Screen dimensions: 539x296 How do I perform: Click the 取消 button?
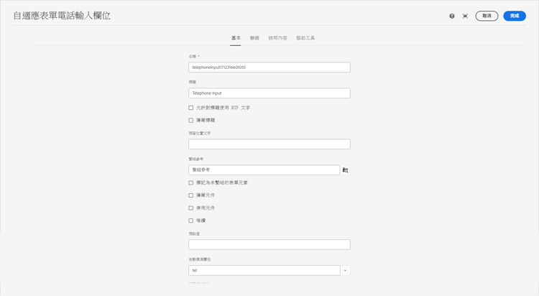(487, 16)
